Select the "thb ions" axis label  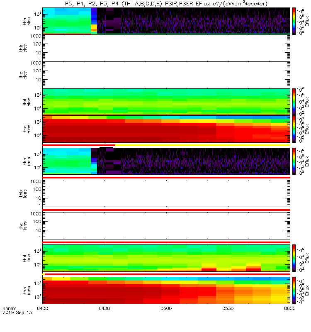point(23,193)
